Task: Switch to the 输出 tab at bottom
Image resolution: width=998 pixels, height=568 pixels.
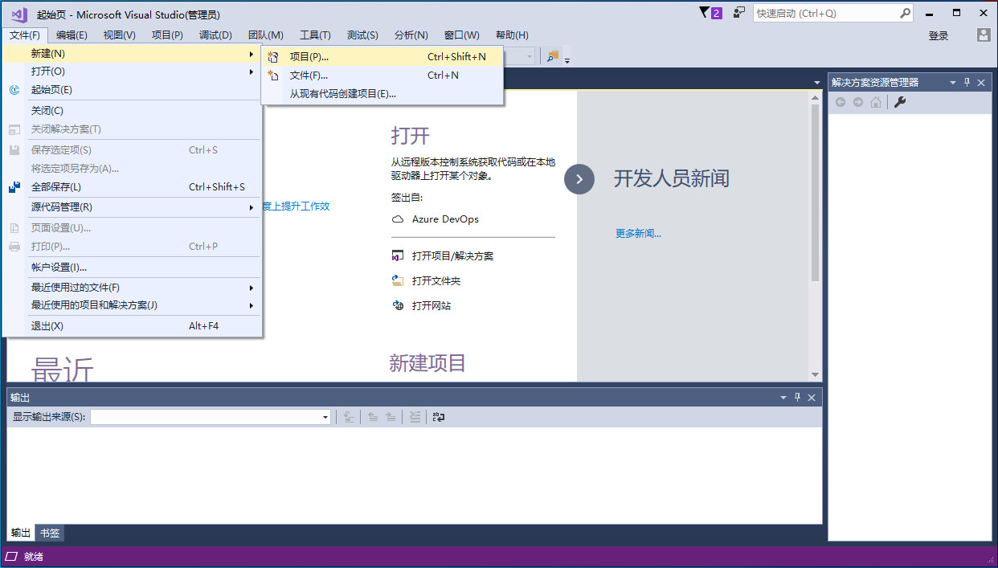Action: (x=21, y=533)
